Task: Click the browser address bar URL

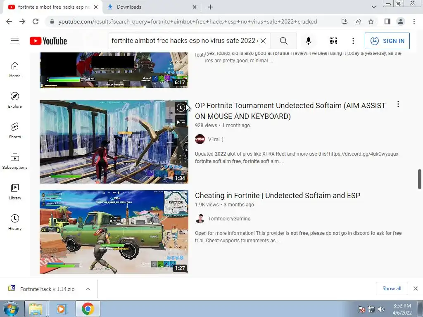Action: click(188, 21)
